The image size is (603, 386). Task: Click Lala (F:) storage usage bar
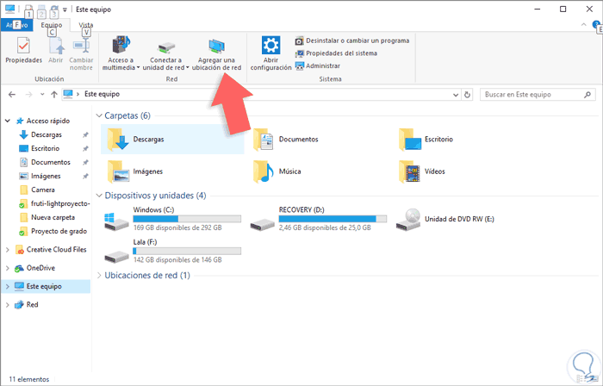[x=187, y=251]
